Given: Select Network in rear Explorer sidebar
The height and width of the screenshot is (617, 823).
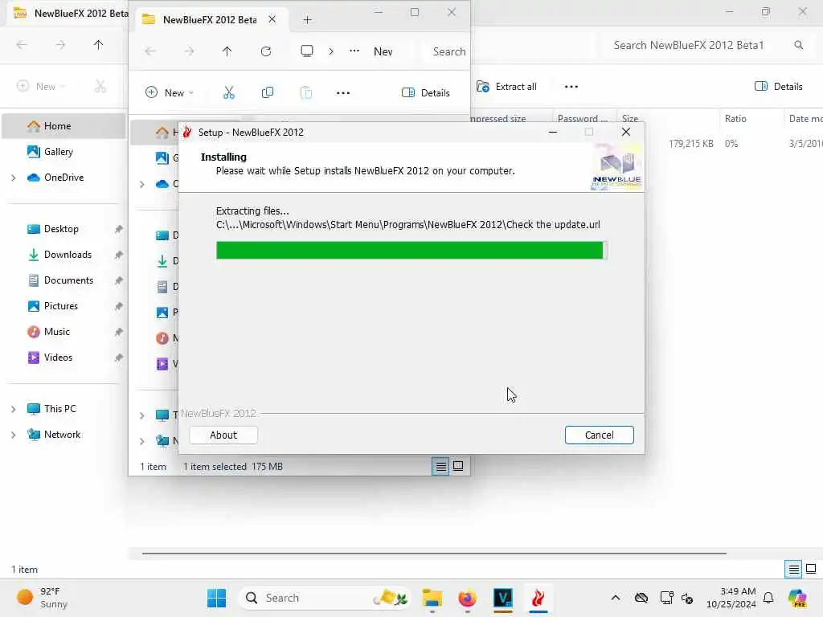Looking at the screenshot, I should click(x=63, y=435).
